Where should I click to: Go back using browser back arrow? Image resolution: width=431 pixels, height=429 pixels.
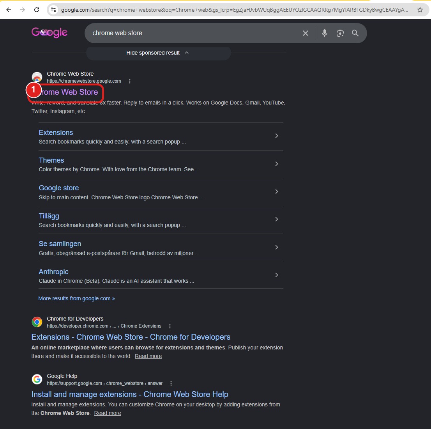tap(9, 10)
